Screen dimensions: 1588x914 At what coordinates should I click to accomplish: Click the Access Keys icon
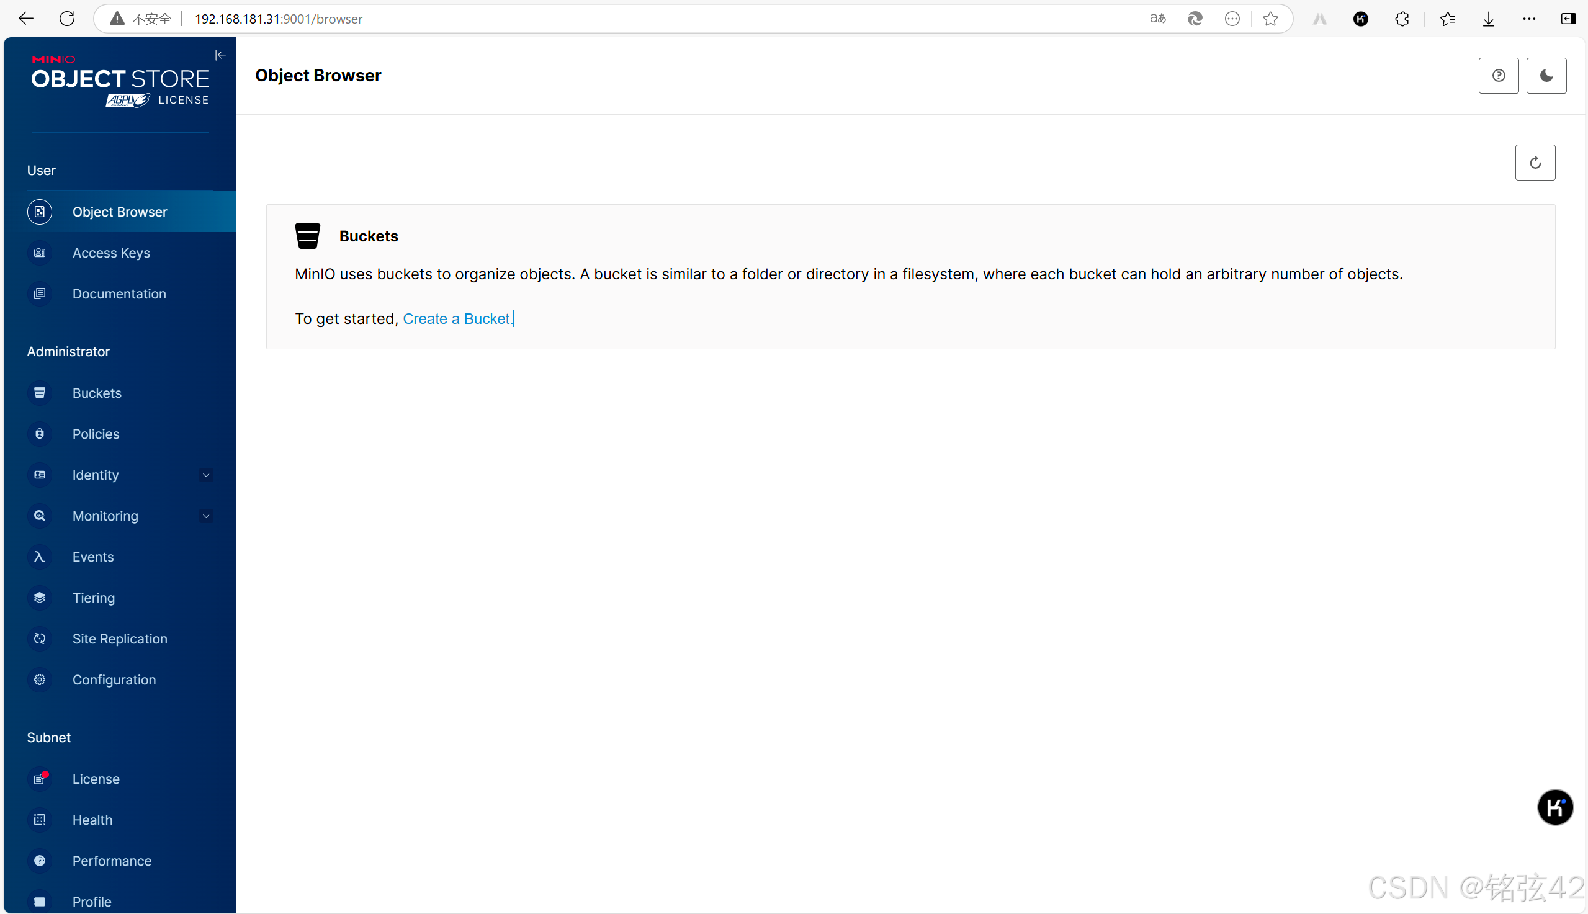click(x=40, y=253)
